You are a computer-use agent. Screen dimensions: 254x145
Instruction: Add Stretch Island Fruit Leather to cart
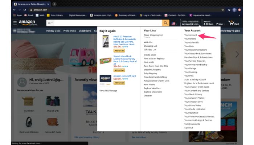tap(119, 70)
